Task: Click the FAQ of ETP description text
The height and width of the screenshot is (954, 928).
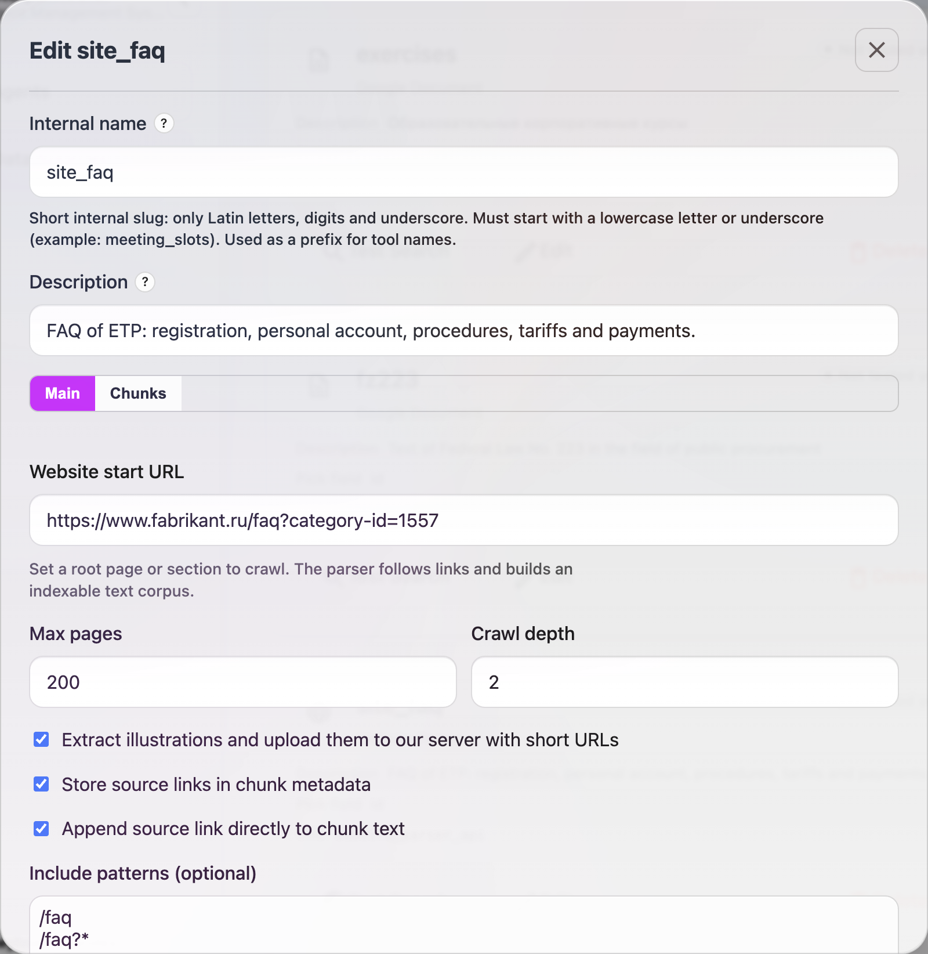Action: (x=371, y=330)
